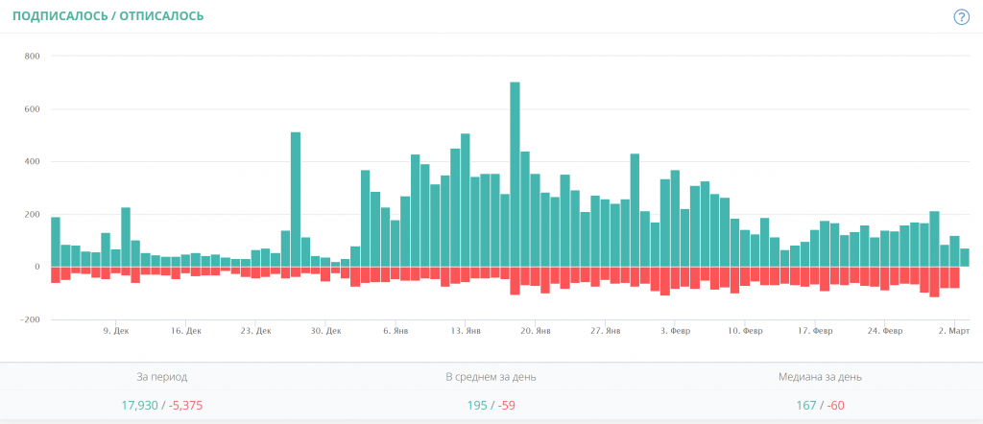The image size is (983, 424).
Task: Select the "17. Февр" x-axis label
Action: point(815,330)
